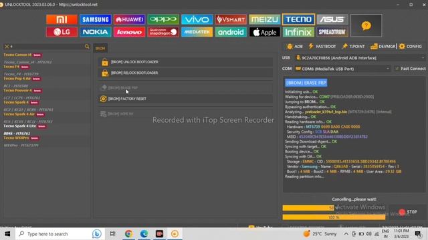Run BROM Relock Bootloader
The height and width of the screenshot is (240, 428).
(x=186, y=73)
